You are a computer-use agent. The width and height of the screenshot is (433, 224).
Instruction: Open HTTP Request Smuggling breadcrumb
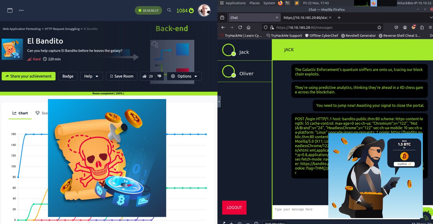point(62,28)
